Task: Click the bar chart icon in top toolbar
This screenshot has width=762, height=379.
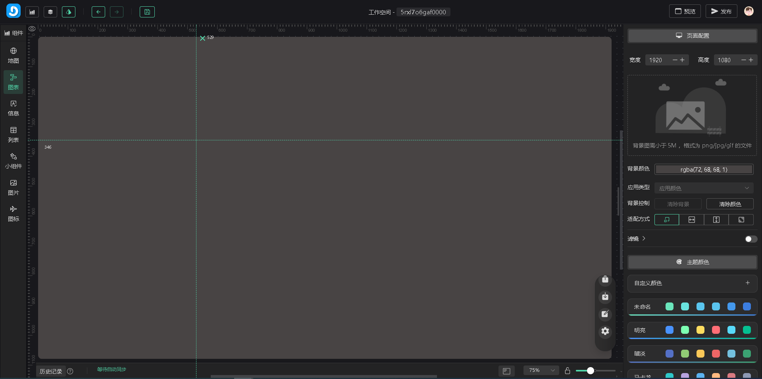Action: (x=32, y=12)
